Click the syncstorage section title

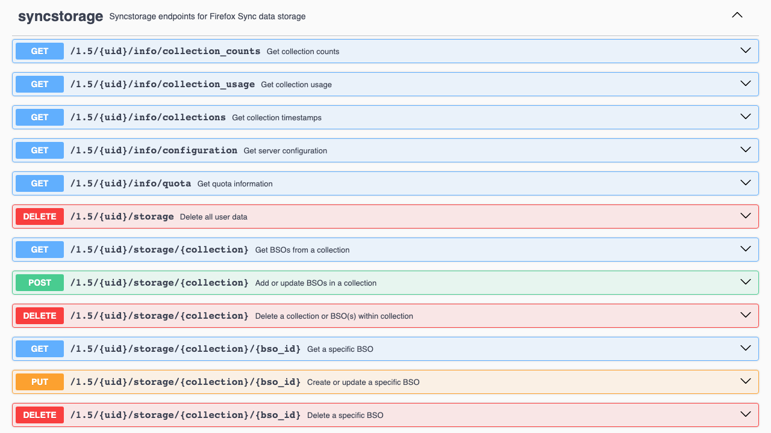60,16
